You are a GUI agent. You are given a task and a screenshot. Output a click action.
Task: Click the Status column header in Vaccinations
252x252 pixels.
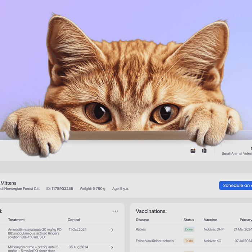point(189,220)
